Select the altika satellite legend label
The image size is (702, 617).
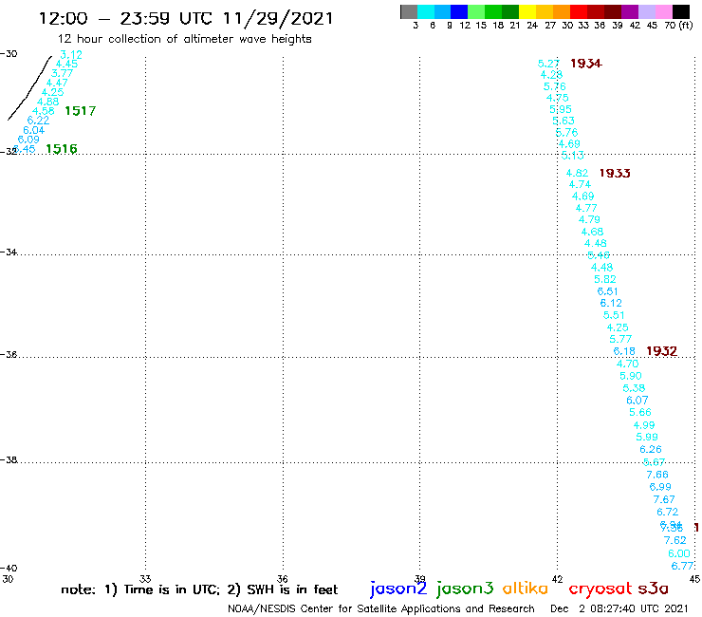525,588
